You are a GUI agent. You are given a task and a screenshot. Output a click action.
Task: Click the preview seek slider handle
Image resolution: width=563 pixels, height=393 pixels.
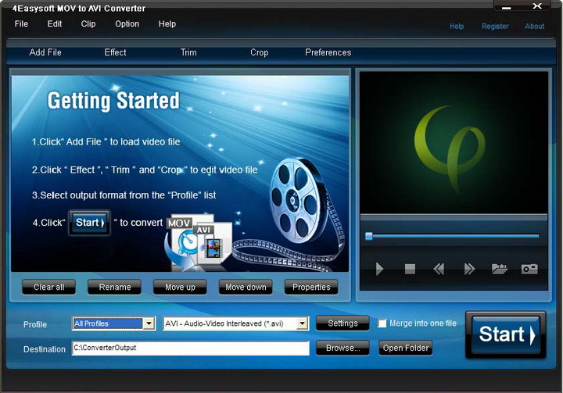click(369, 236)
